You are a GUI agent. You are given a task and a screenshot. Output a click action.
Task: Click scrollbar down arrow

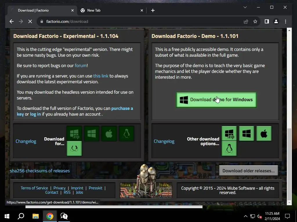pos(289,203)
